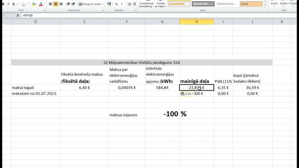Select the -100 % result cell
This screenshot has height=168, width=299.
click(x=162, y=114)
